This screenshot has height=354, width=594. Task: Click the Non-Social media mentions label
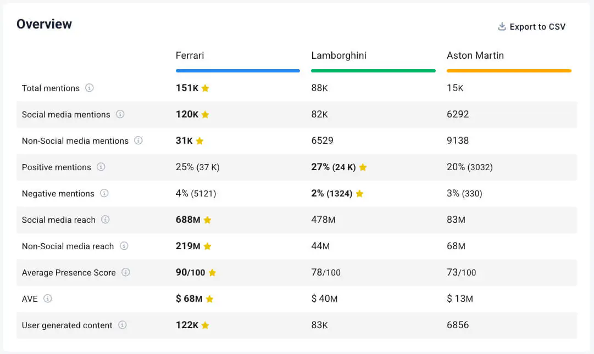click(x=75, y=141)
